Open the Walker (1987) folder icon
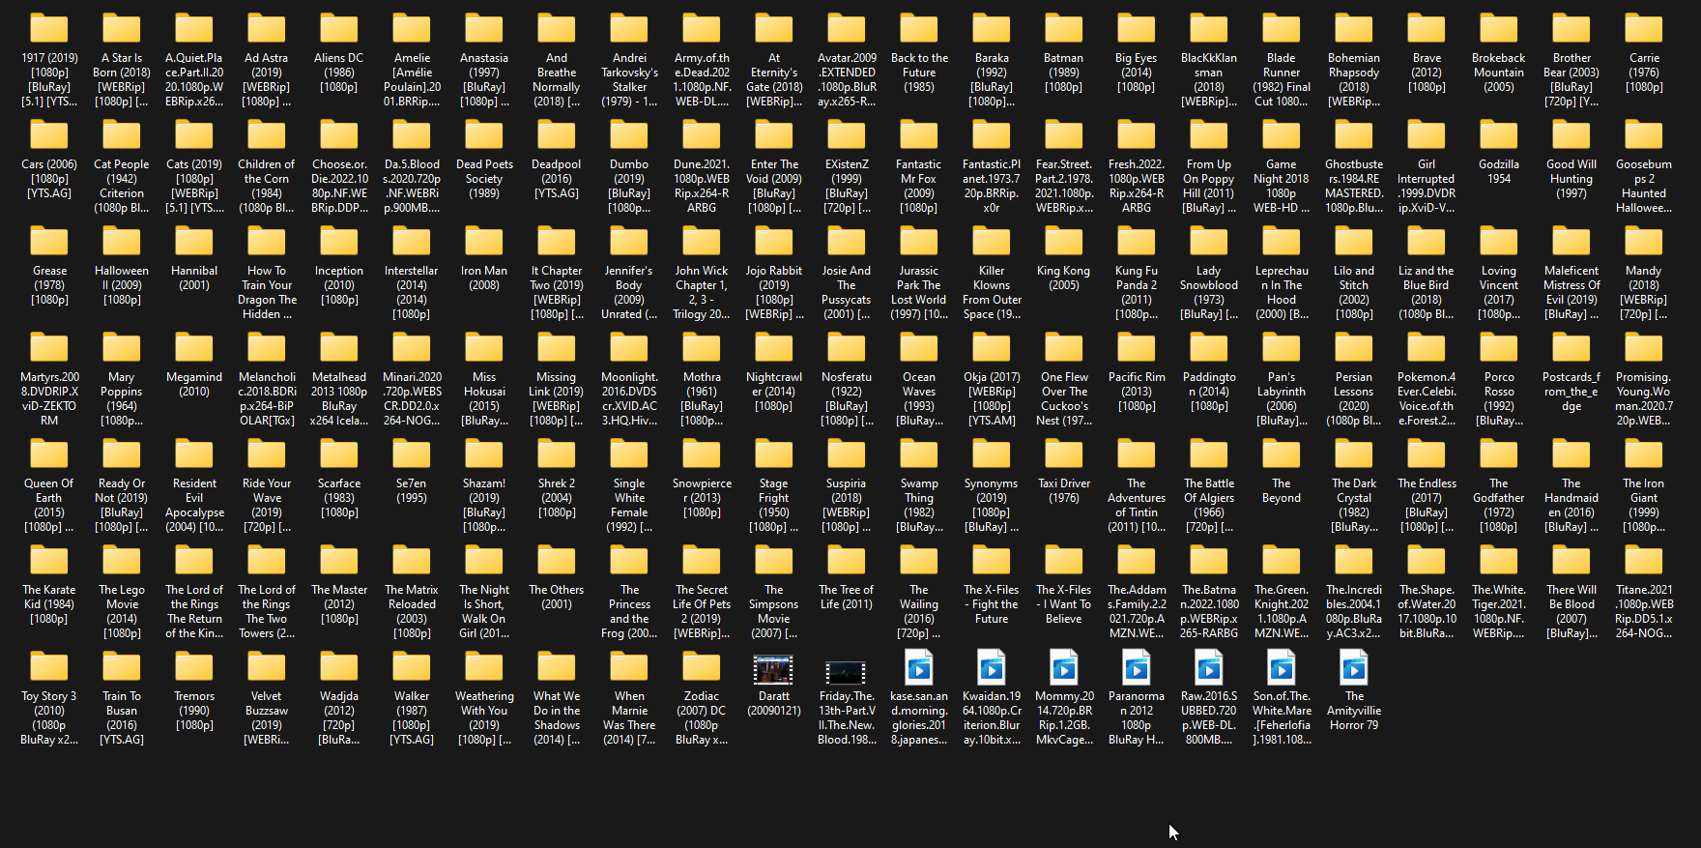The height and width of the screenshot is (848, 1701). click(412, 667)
